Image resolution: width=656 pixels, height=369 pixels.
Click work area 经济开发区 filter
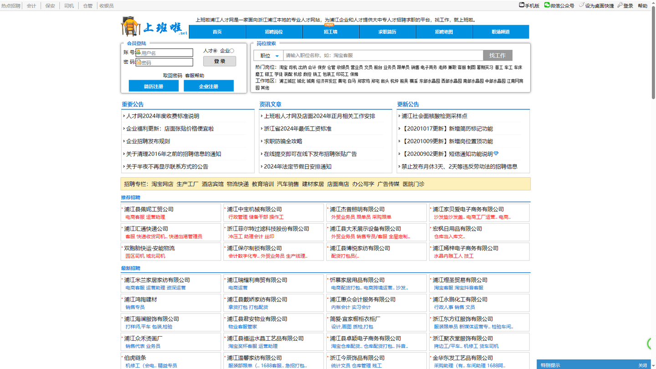[326, 81]
